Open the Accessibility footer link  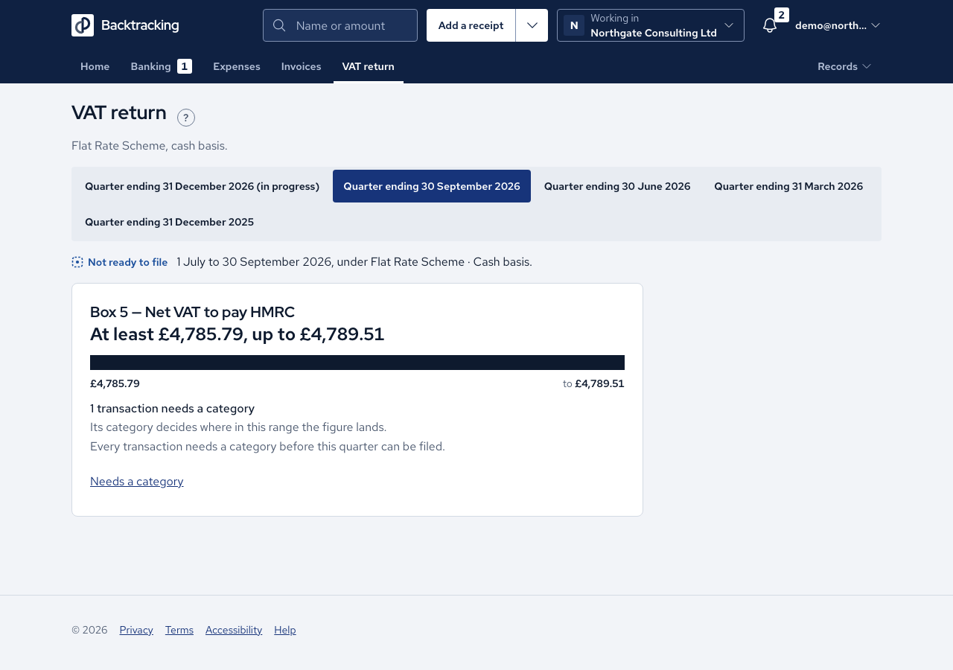pyautogui.click(x=234, y=630)
